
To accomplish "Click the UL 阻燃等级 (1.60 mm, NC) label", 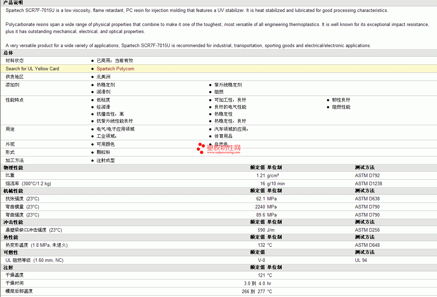I will click(34, 260).
